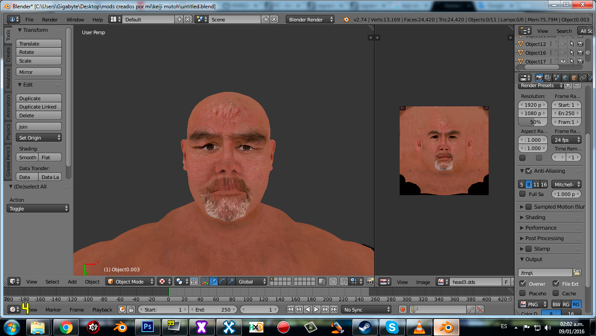Select the translate manipulator arrow icon

[213, 282]
